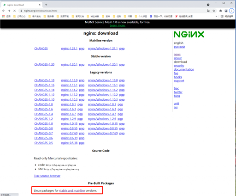Bookmark this page with the star
This screenshot has width=236, height=196.
pos(214,11)
